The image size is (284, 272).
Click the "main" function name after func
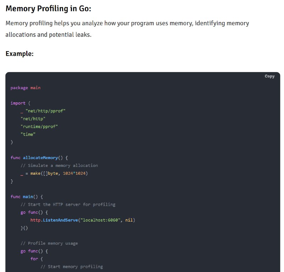[x=28, y=197]
